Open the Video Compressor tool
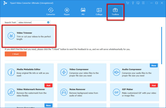Viewport: 166px width, 108px height. [82, 72]
